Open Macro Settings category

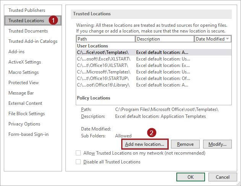click(x=23, y=72)
